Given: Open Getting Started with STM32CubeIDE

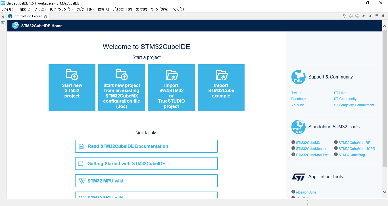Looking at the screenshot, I should pos(146,163).
